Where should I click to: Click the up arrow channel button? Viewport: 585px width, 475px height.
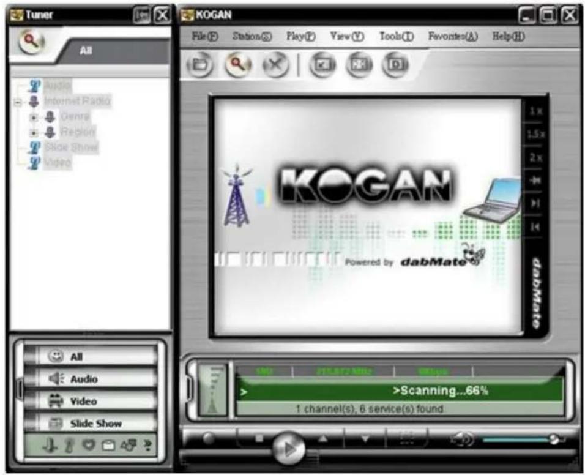[323, 438]
